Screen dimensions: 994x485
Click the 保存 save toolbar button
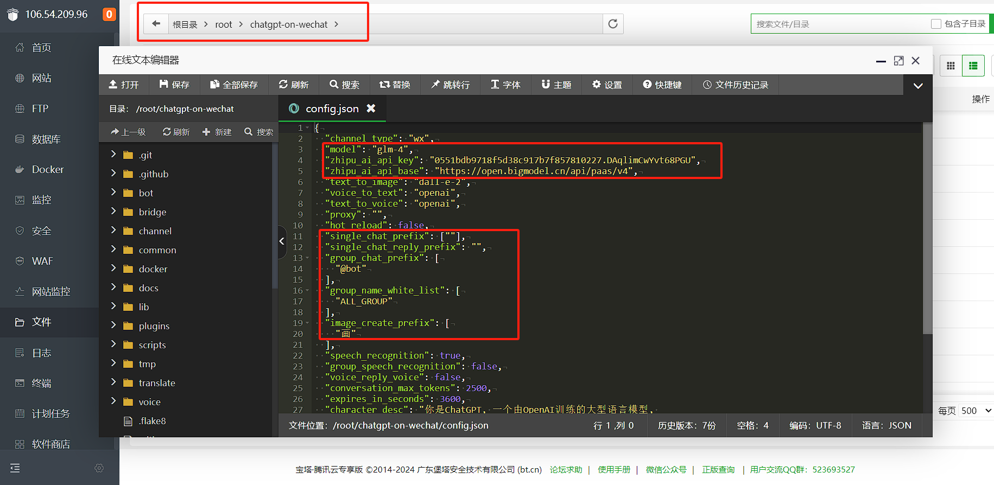pos(174,85)
